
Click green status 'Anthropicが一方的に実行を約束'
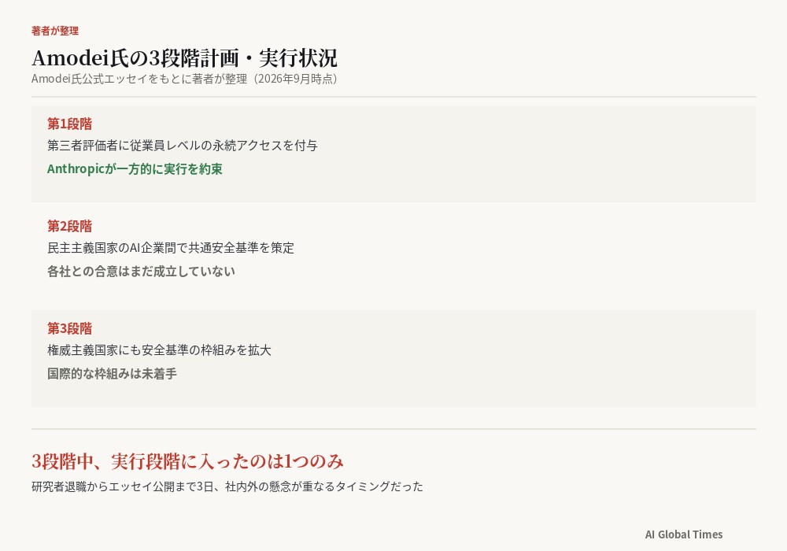tap(135, 169)
